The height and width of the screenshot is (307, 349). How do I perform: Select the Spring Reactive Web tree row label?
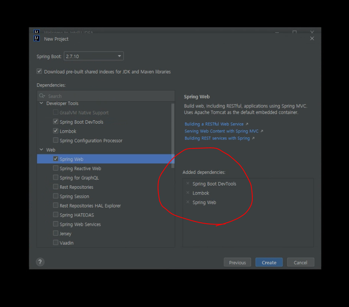80,168
